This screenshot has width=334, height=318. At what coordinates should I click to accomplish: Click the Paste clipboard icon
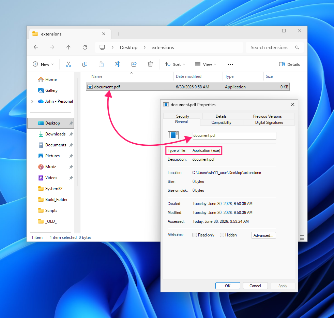click(101, 64)
